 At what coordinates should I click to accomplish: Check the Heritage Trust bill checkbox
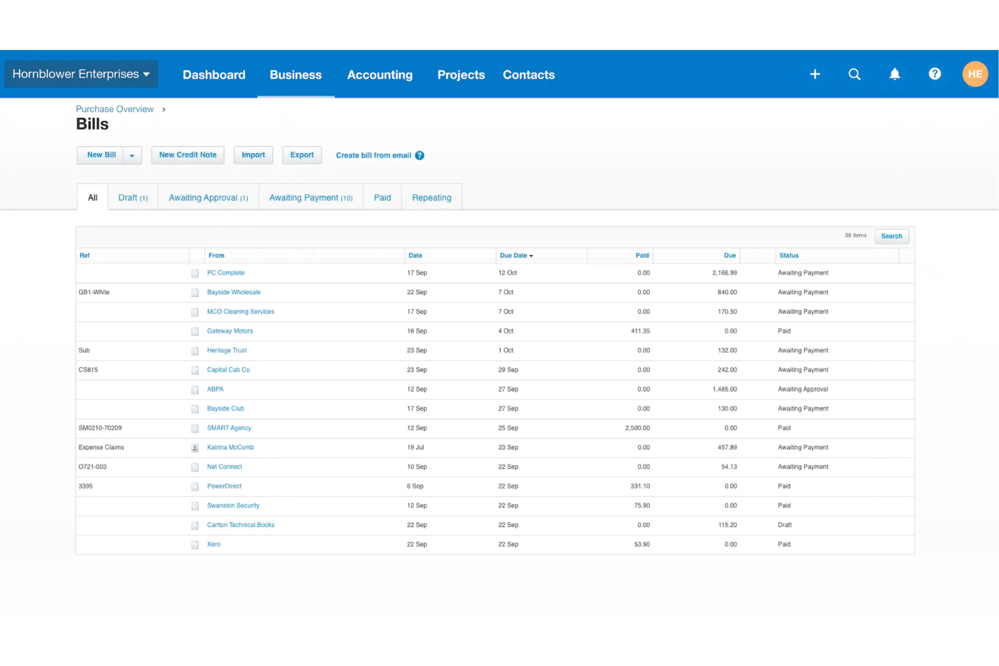click(195, 351)
